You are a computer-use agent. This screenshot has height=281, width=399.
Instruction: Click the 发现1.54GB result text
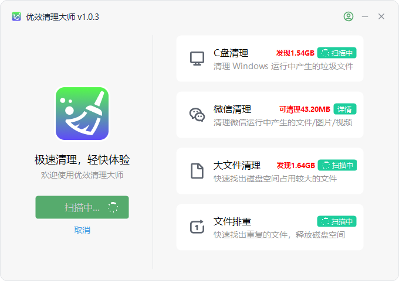click(295, 53)
